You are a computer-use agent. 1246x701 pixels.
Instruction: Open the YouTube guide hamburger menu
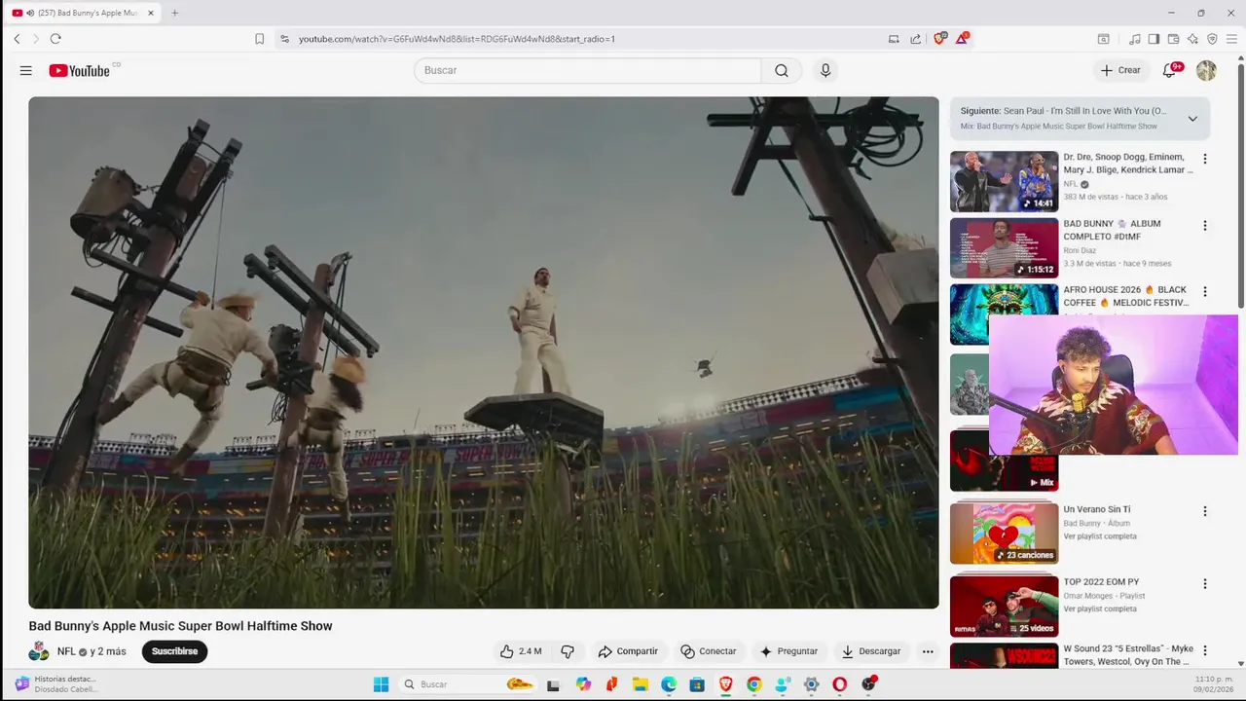pyautogui.click(x=26, y=70)
